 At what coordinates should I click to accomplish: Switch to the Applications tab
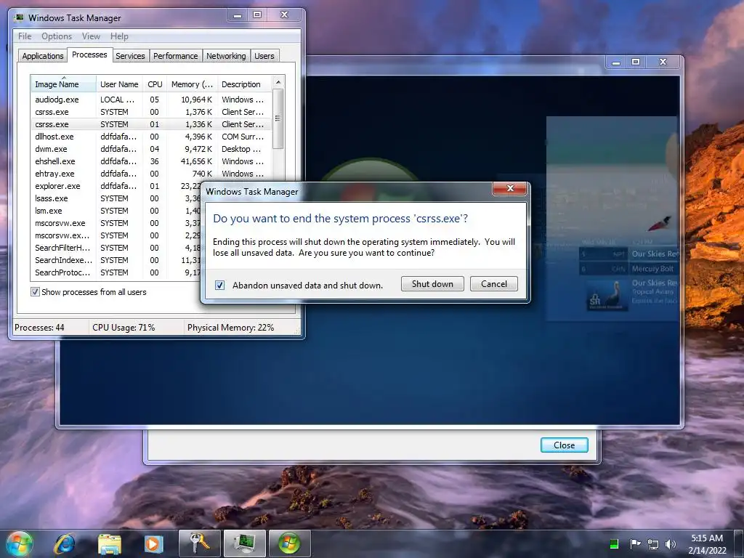(x=43, y=56)
